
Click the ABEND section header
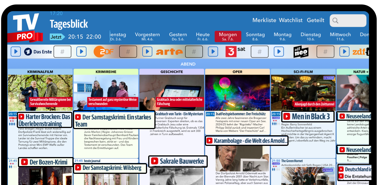[x=188, y=64]
